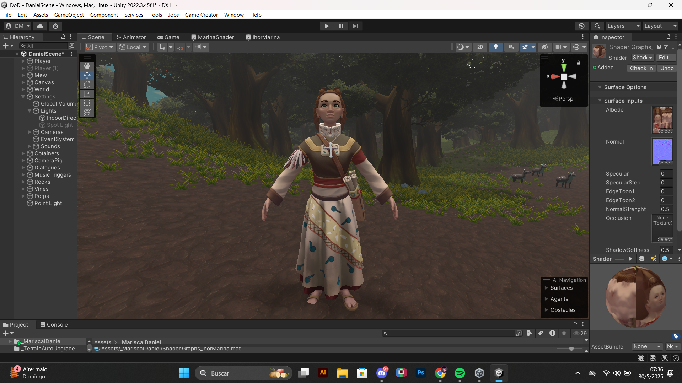Toggle 2D scene view mode
The width and height of the screenshot is (682, 383).
[x=480, y=47]
